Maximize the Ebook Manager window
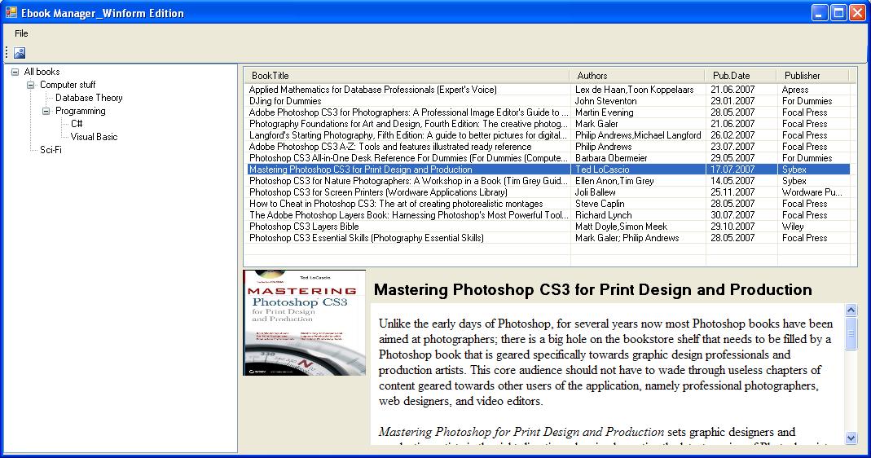 pos(838,13)
